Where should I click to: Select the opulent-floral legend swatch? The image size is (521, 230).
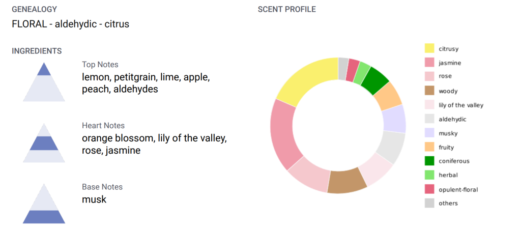[x=429, y=189]
